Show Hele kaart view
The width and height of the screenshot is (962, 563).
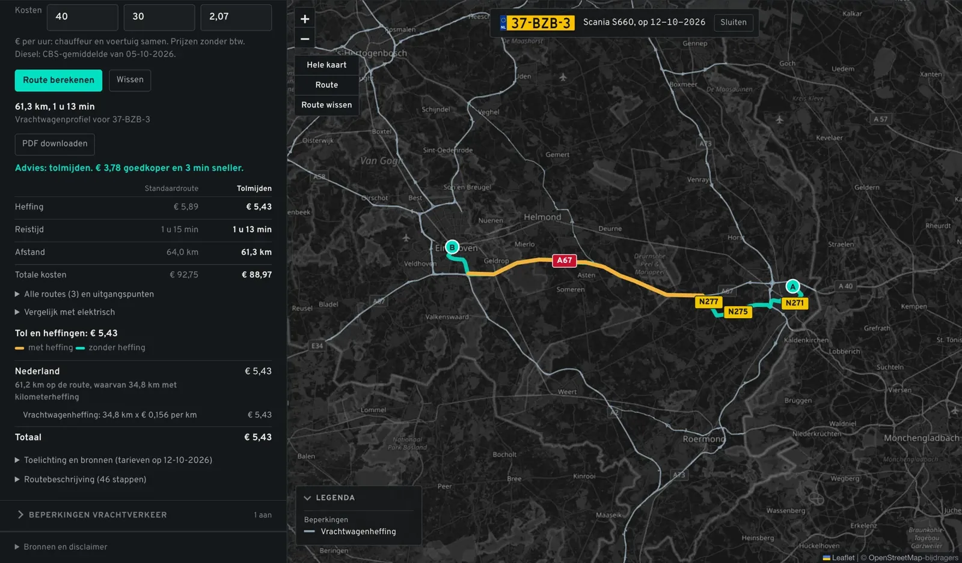click(326, 65)
